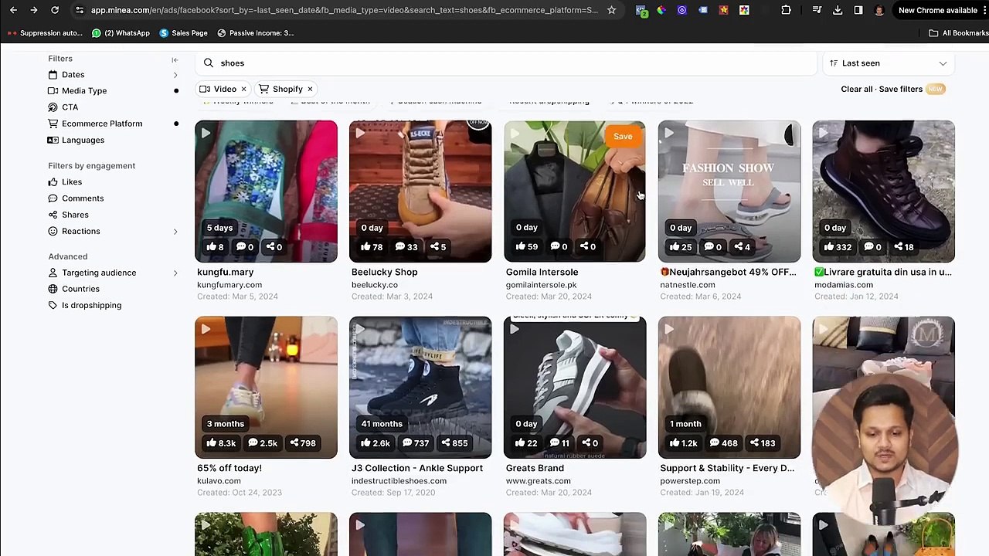Open kulavo.com store link
The height and width of the screenshot is (556, 989).
tap(219, 481)
